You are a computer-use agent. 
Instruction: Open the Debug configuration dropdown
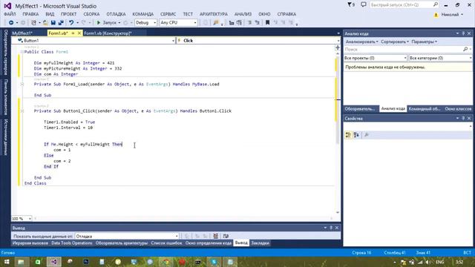(x=145, y=23)
